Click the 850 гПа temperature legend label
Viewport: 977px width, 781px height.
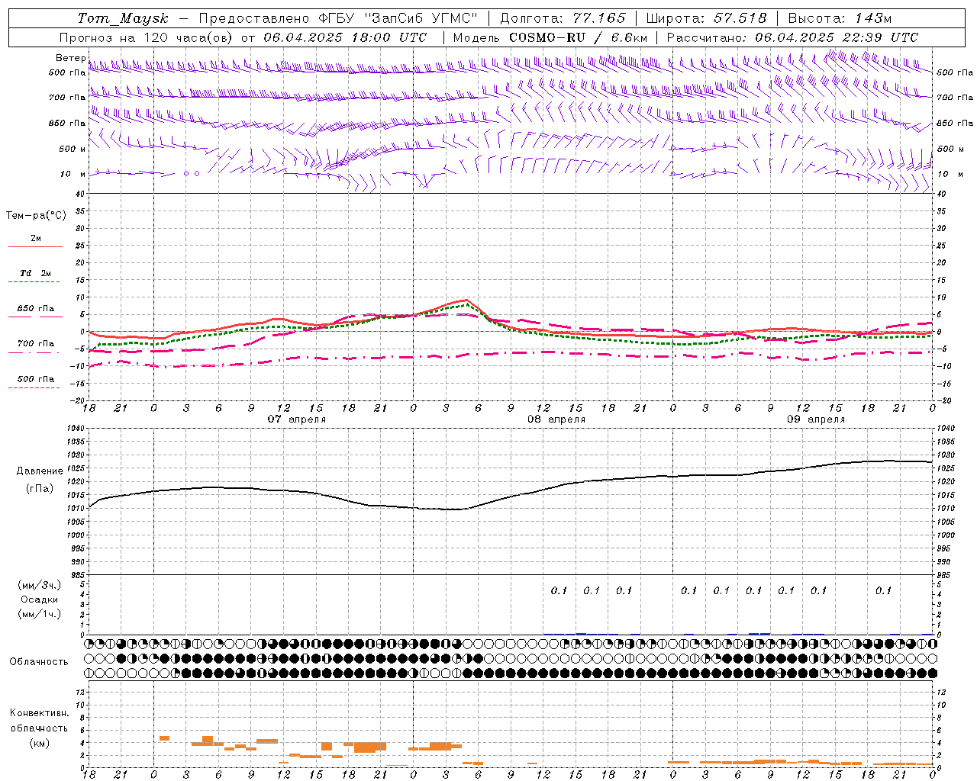[x=36, y=309]
